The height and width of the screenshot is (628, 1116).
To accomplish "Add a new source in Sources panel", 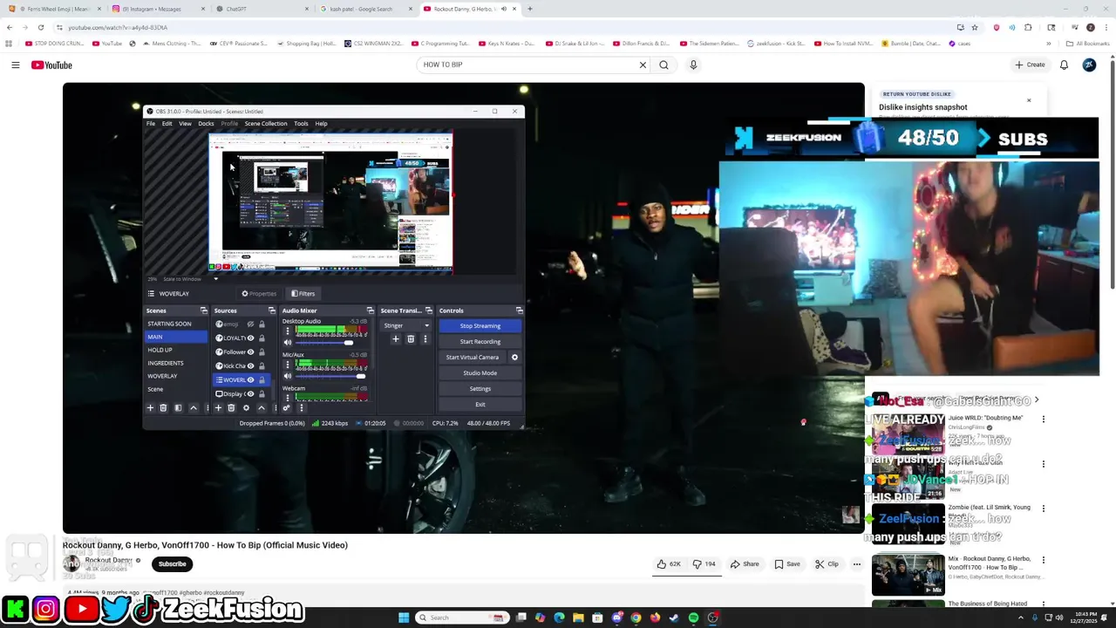I will [x=218, y=407].
